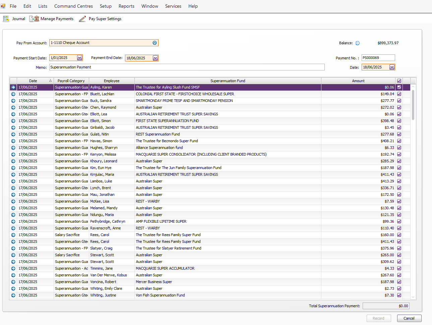This screenshot has width=432, height=325.
Task: Click the application icon in the menu bar
Action: click(x=3, y=6)
